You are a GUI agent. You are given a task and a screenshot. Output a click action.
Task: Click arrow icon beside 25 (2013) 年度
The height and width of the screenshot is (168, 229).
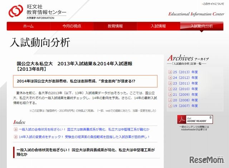(170, 72)
